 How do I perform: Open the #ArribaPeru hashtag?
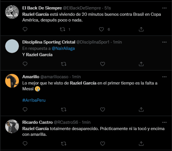point(34,100)
